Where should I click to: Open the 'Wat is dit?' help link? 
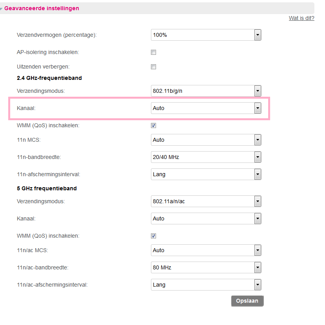301,18
